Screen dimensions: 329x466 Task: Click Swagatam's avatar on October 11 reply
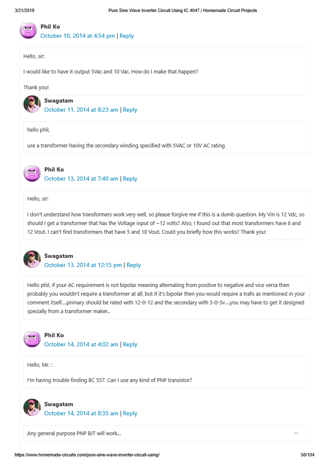pos(32,104)
